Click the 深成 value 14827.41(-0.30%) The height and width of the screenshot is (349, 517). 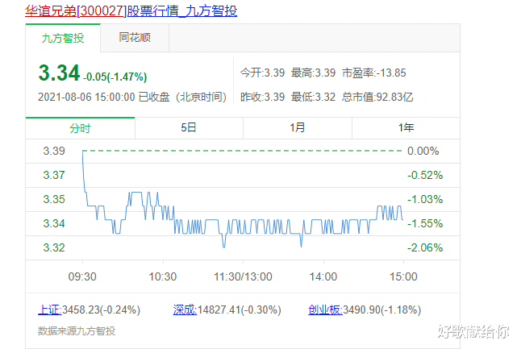point(239,310)
